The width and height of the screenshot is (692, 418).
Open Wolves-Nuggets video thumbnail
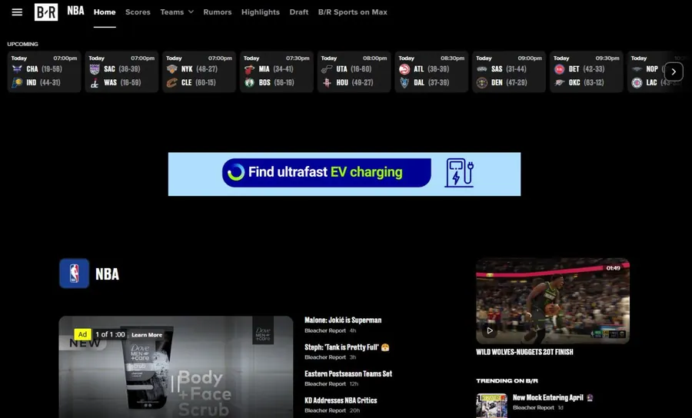(x=553, y=301)
